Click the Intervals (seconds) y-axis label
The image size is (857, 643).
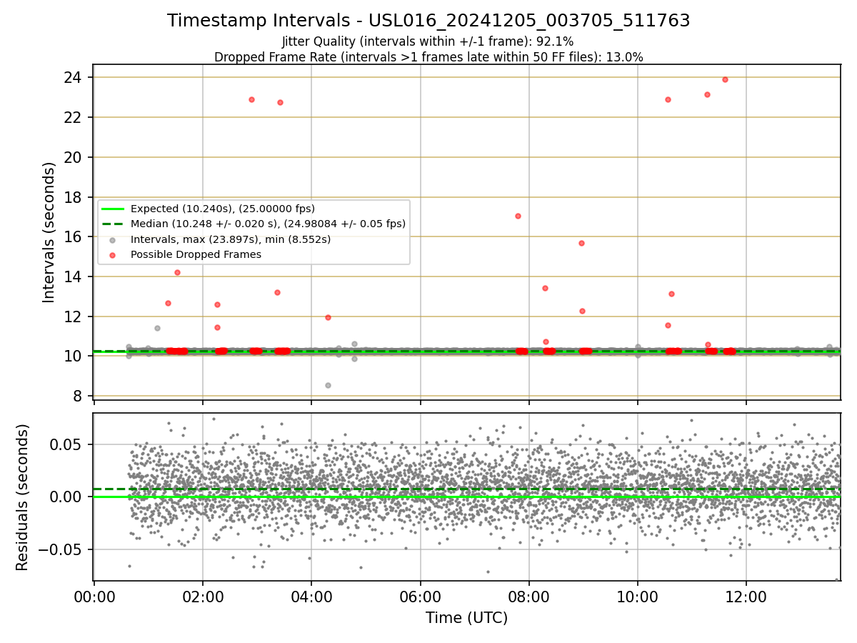tap(49, 232)
